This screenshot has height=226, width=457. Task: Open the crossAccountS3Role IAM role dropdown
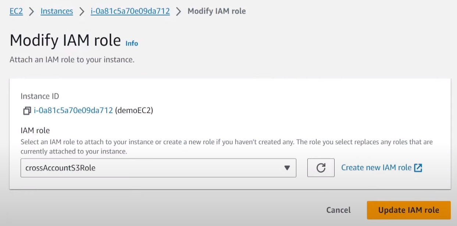pyautogui.click(x=158, y=168)
